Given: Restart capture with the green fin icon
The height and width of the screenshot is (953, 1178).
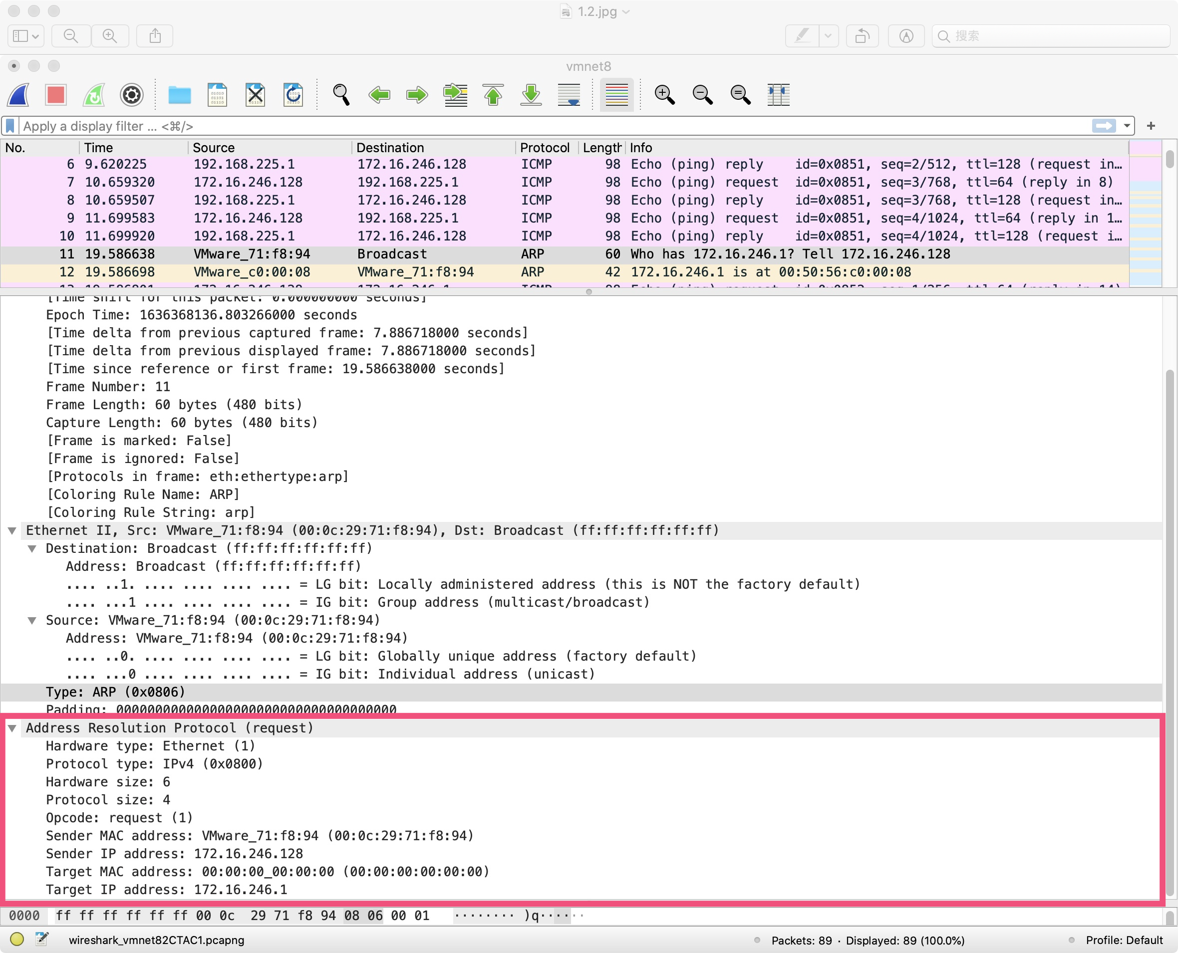Looking at the screenshot, I should [x=94, y=95].
